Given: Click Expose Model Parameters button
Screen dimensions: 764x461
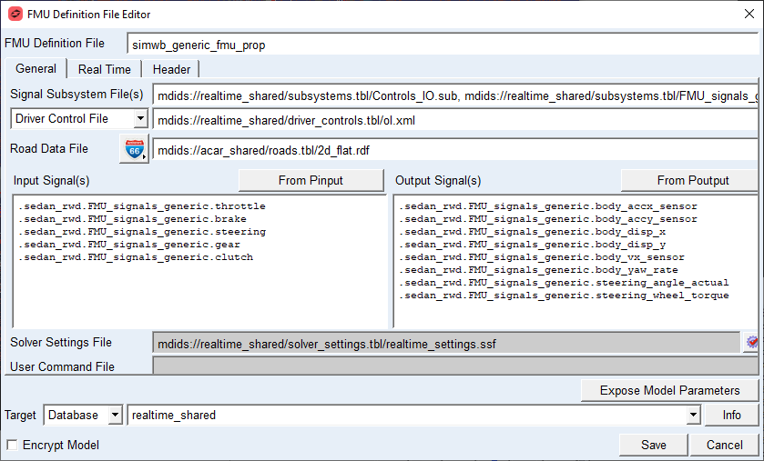Looking at the screenshot, I should [x=669, y=390].
